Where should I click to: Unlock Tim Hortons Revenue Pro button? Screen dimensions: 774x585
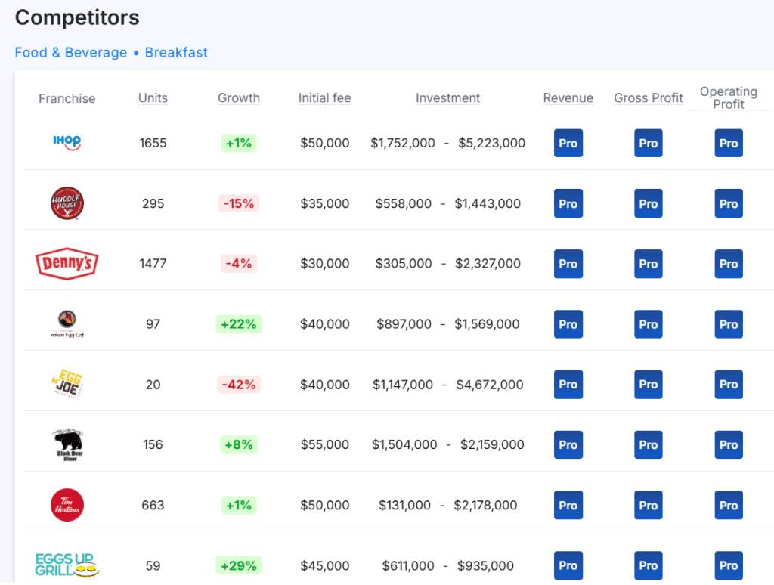click(x=568, y=505)
